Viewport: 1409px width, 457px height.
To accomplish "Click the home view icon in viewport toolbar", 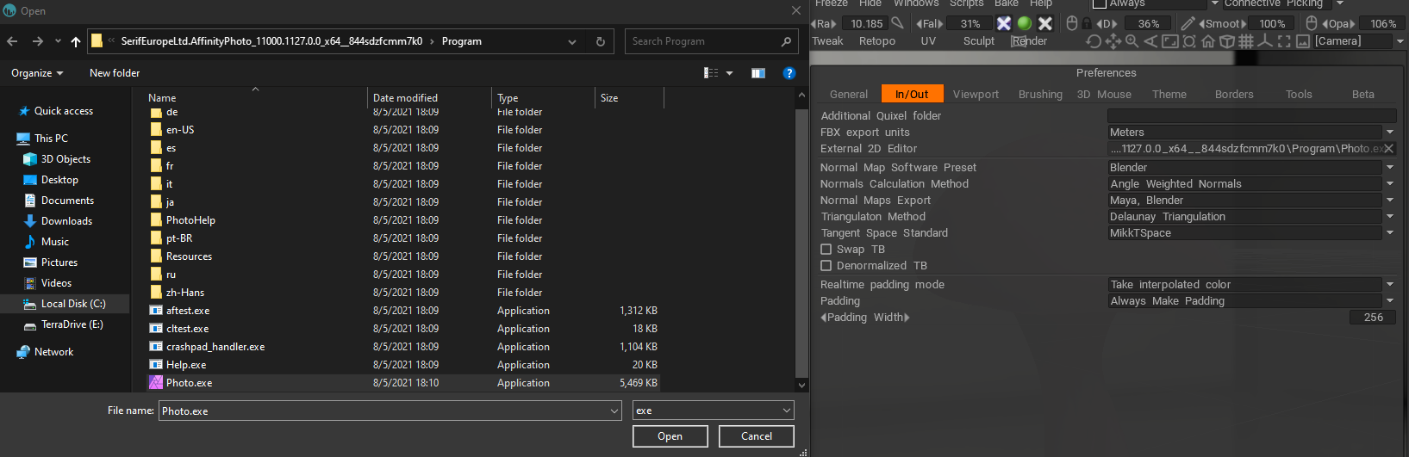I will point(1208,41).
